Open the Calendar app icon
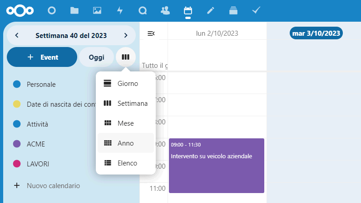Image resolution: width=361 pixels, height=203 pixels. tap(188, 10)
